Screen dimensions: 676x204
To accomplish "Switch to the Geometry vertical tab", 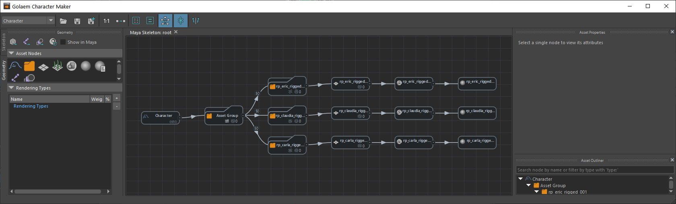I will [x=4, y=70].
